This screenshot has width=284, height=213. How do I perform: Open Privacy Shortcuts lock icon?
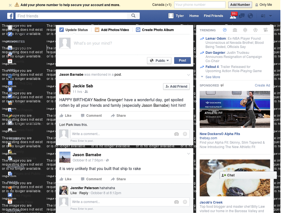pos(263,16)
